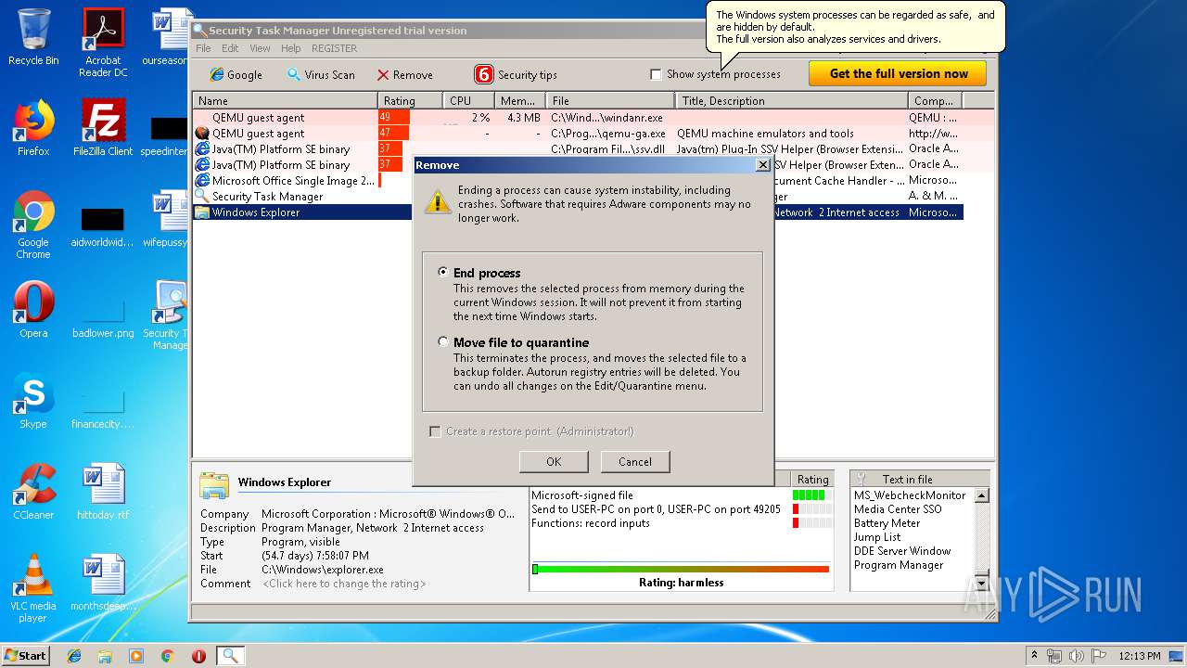The width and height of the screenshot is (1187, 668).
Task: Open media player taskbar icon
Action: pyautogui.click(x=136, y=656)
